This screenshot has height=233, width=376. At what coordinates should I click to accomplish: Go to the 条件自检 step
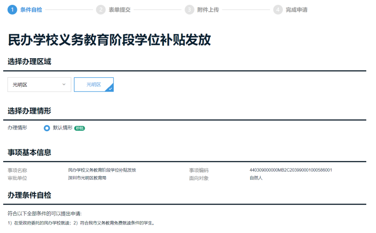(31, 10)
